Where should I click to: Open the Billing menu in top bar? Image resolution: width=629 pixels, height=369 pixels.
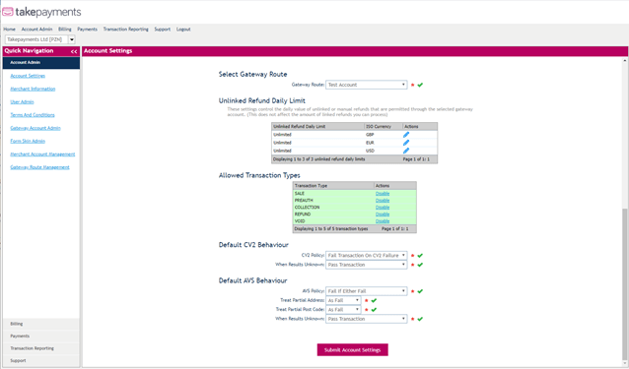point(65,30)
